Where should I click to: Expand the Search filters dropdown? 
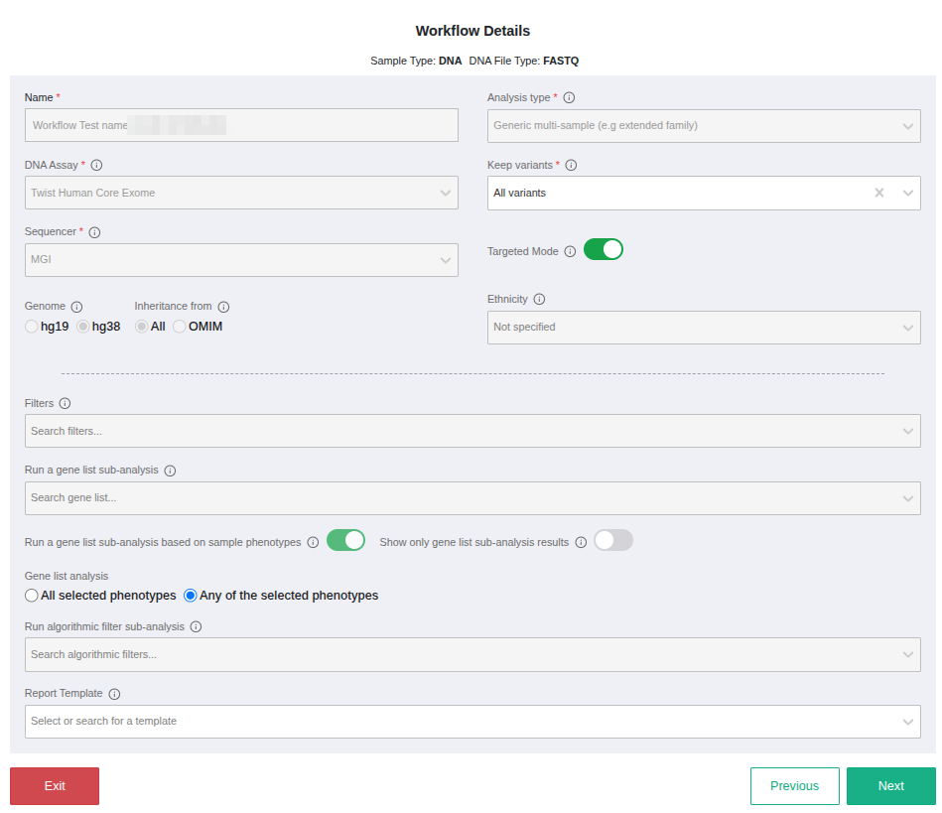(471, 431)
